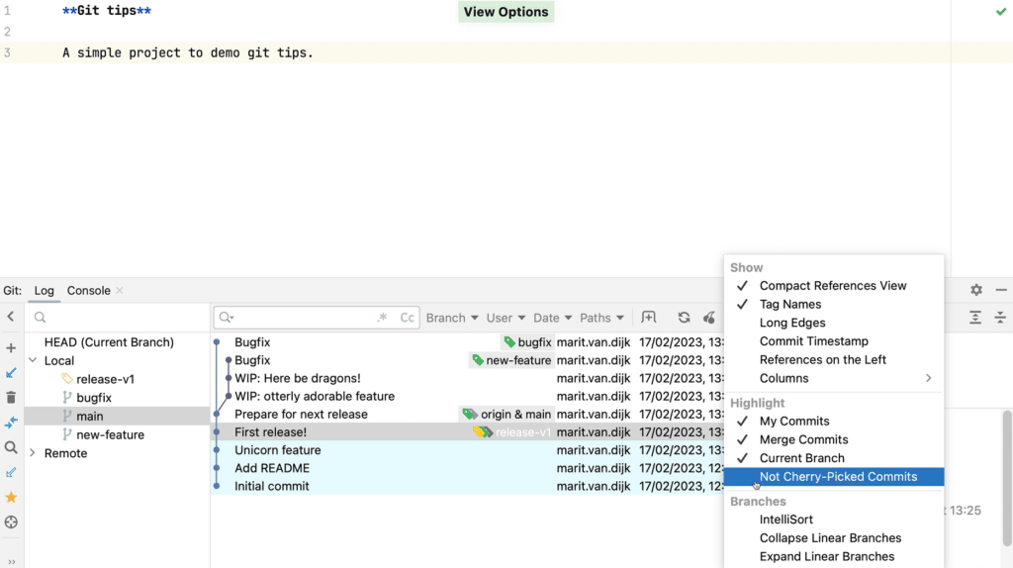Open the User filter dropdown
This screenshot has width=1013, height=568.
point(506,318)
